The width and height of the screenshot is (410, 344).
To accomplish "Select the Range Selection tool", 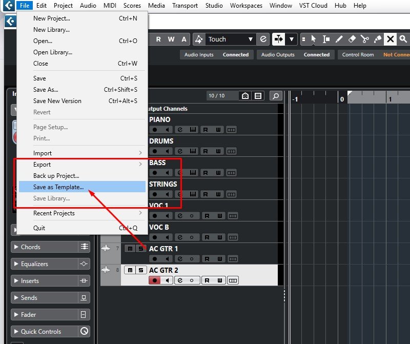I will (326, 39).
